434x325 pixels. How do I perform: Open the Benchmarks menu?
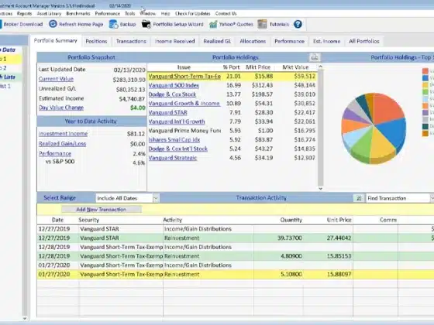pos(78,14)
